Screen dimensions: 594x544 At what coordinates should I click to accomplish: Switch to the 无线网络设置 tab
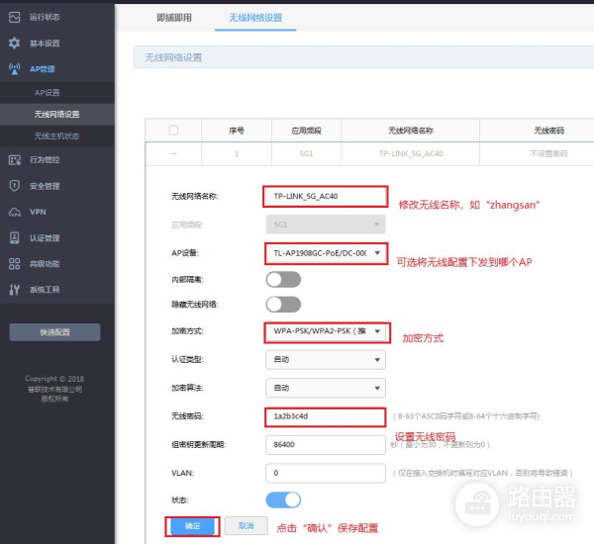(255, 18)
